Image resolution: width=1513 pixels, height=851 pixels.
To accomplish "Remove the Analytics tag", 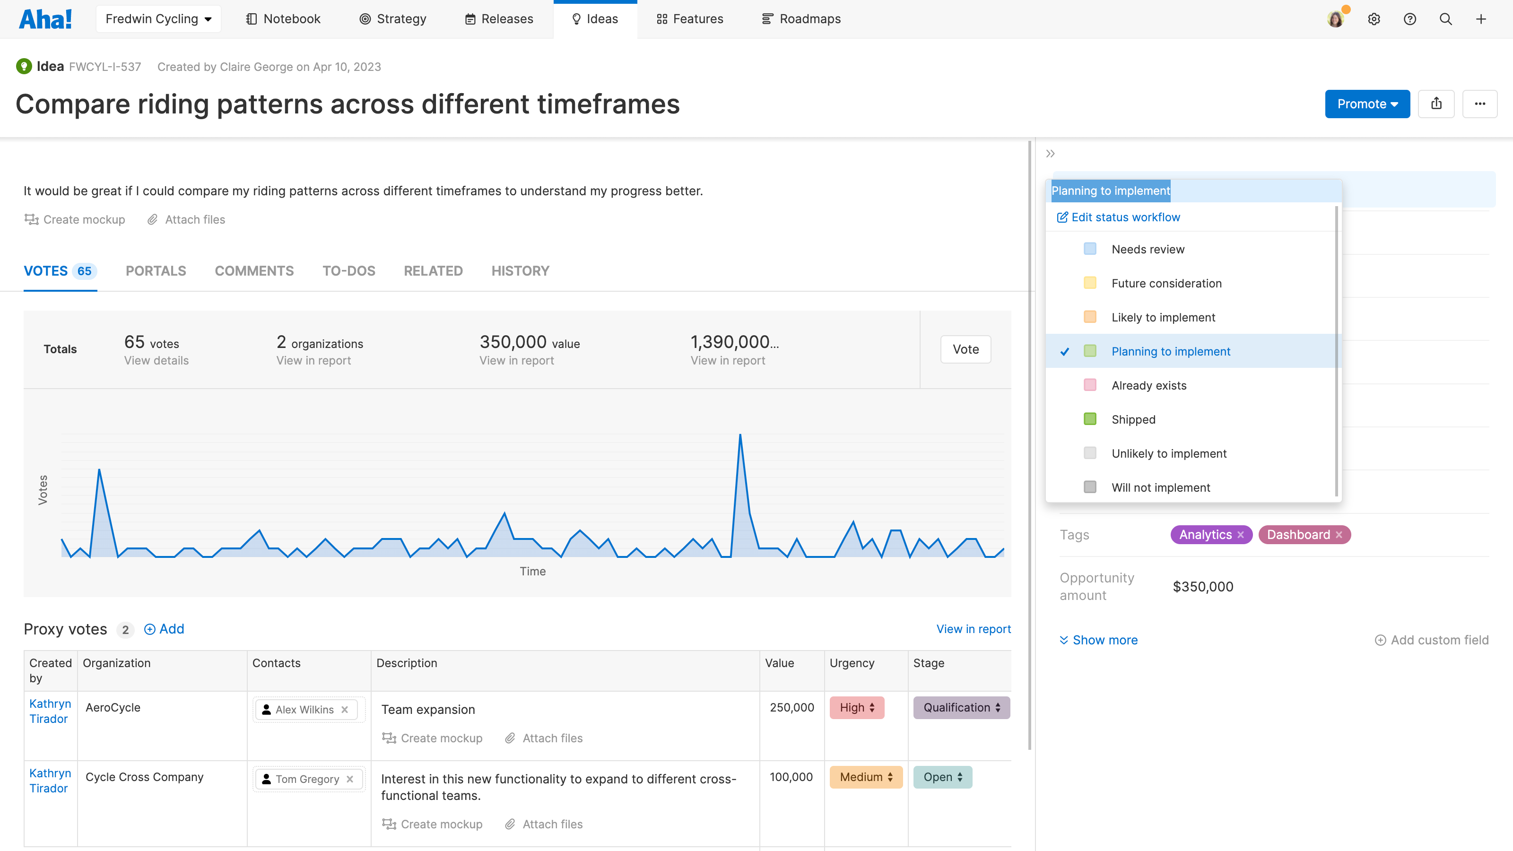I will pyautogui.click(x=1241, y=534).
